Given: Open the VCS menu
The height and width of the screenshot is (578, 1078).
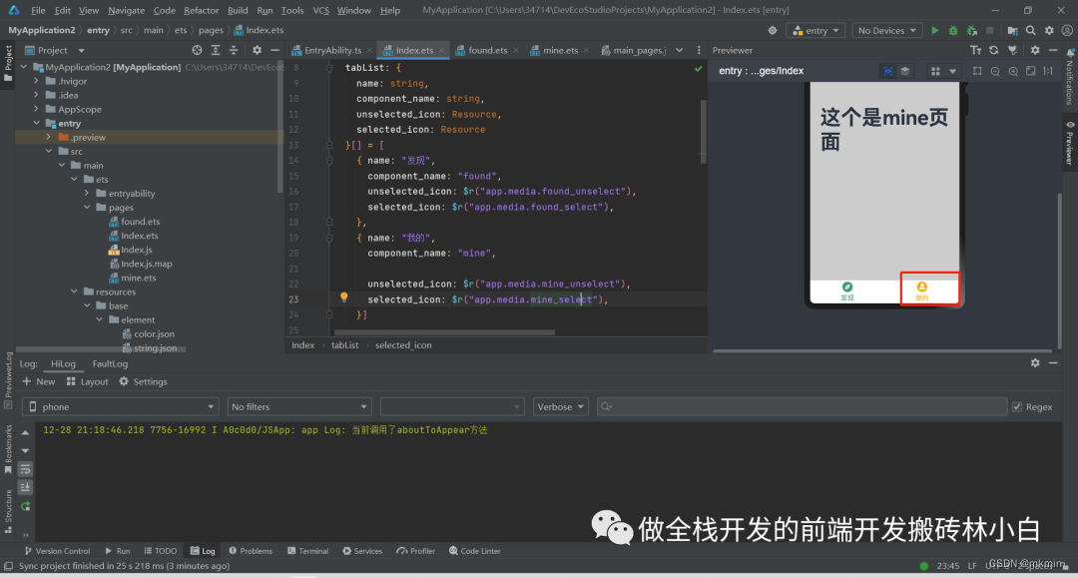Looking at the screenshot, I should click(x=321, y=10).
